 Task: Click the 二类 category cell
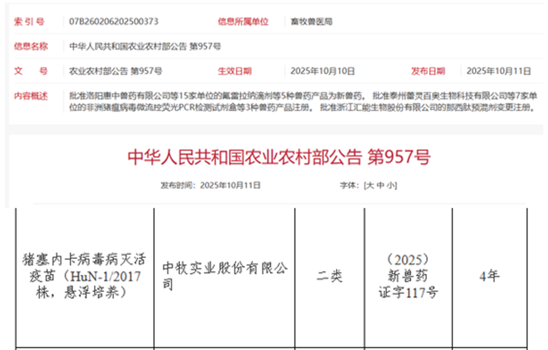click(x=330, y=276)
